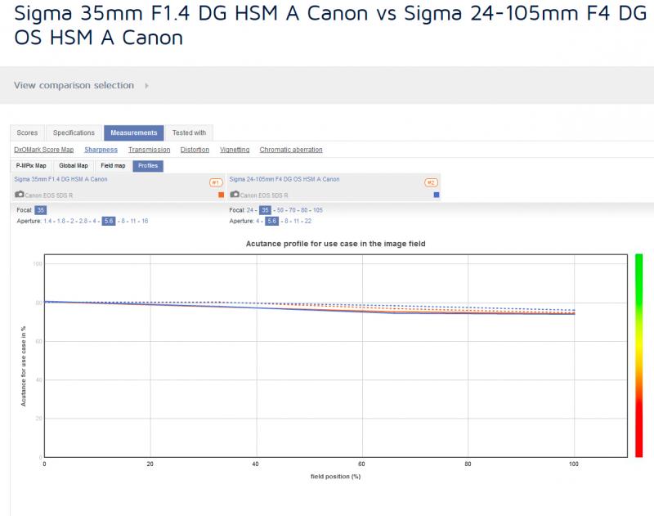The height and width of the screenshot is (516, 654).
Task: Switch to the Global Map view
Action: coord(74,166)
